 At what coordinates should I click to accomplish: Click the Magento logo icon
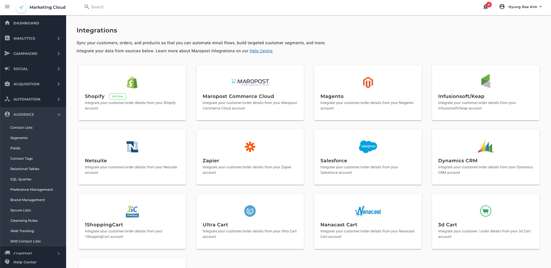point(368,82)
